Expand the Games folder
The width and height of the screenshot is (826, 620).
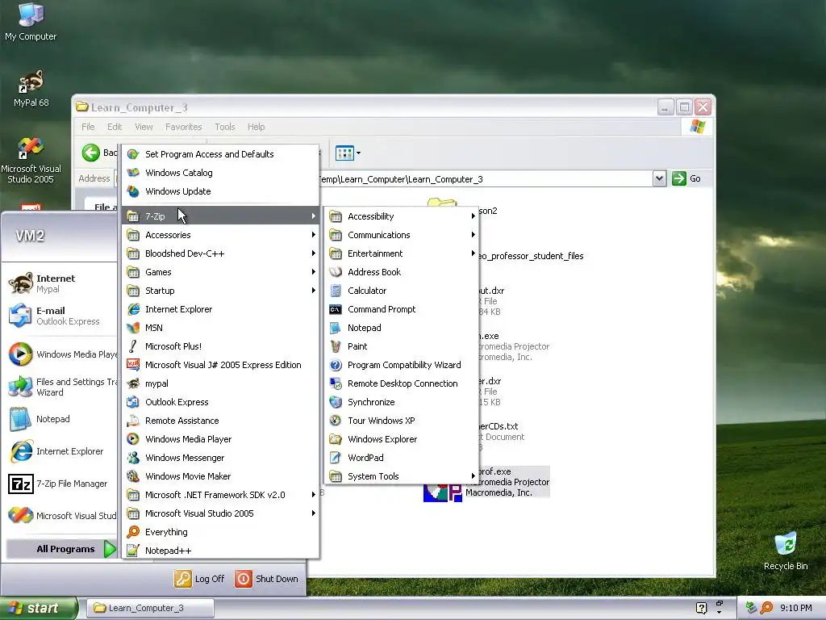tap(221, 272)
